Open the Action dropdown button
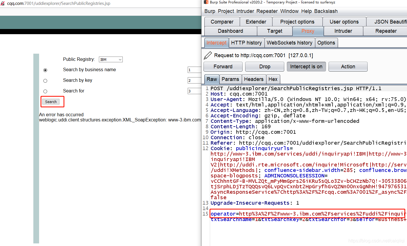 click(348, 67)
